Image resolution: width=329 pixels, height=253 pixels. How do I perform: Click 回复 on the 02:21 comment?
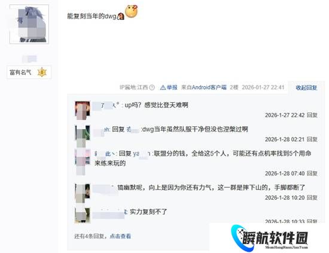pyautogui.click(x=312, y=139)
